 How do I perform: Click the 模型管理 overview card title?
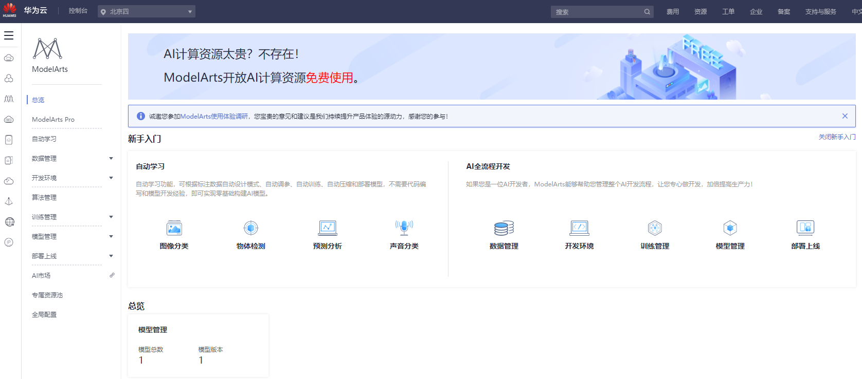(x=153, y=330)
